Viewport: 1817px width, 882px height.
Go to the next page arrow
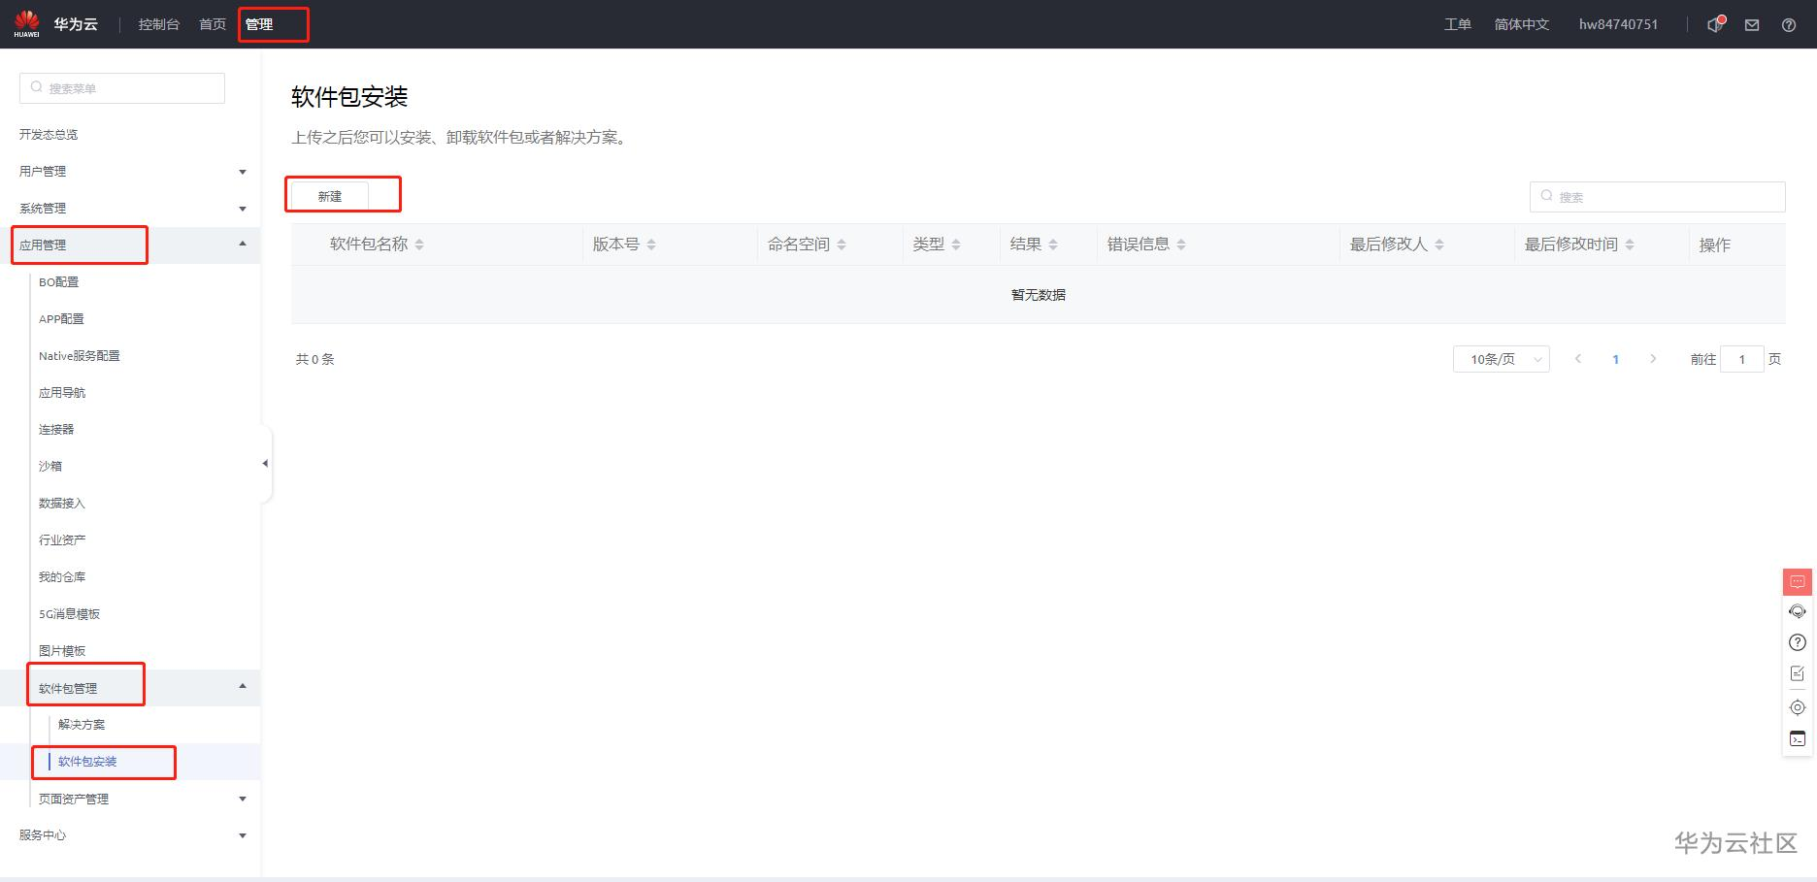(x=1653, y=359)
